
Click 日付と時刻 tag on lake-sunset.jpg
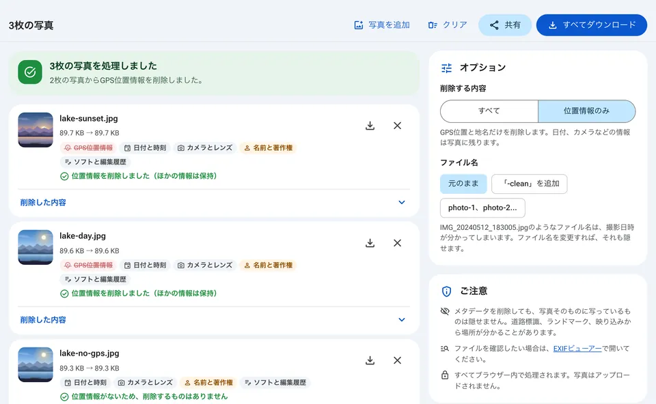tap(145, 148)
